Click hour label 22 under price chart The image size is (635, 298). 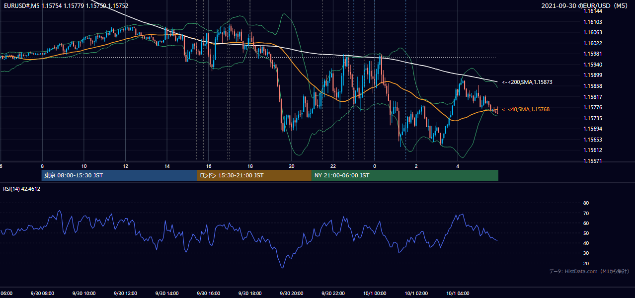[333, 166]
